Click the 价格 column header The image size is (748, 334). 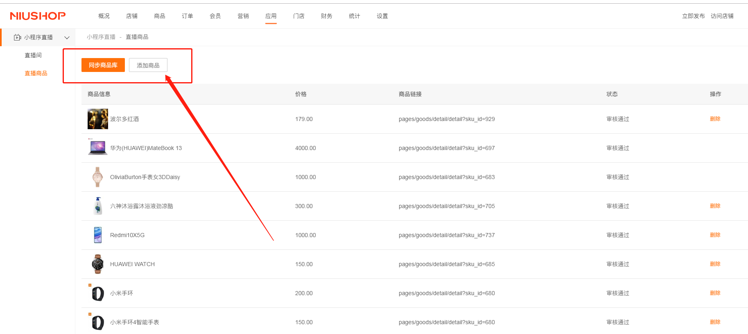click(x=301, y=94)
